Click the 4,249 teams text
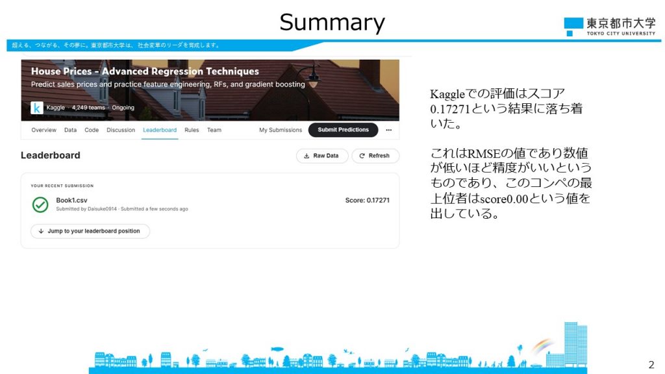The image size is (665, 374). (x=88, y=108)
